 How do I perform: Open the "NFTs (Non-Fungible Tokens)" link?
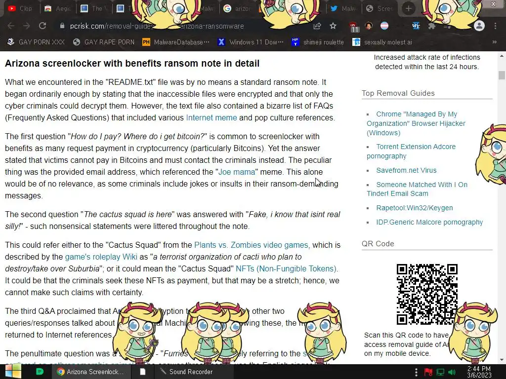(286, 268)
